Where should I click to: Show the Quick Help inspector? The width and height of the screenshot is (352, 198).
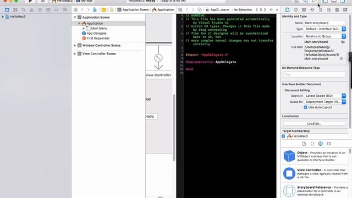pyautogui.click(x=296, y=10)
